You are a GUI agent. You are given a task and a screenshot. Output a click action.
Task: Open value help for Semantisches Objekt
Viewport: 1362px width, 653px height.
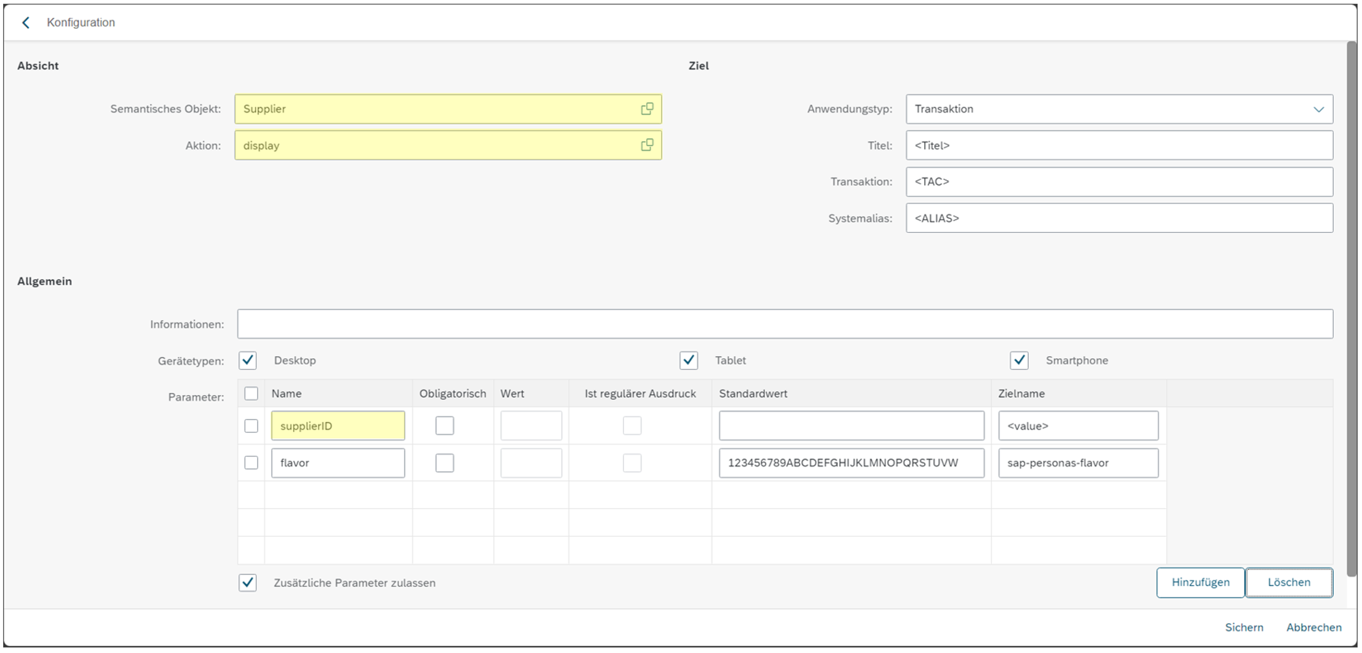tap(647, 109)
